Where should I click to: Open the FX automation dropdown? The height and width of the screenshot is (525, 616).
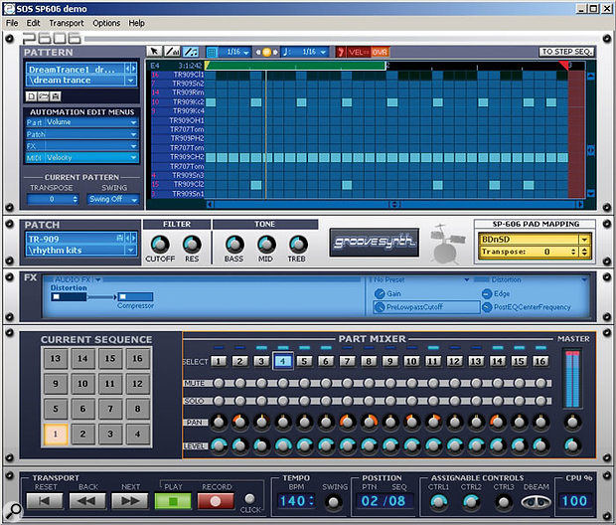(133, 146)
